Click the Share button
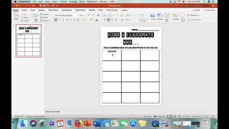The width and height of the screenshot is (229, 129). [196, 10]
